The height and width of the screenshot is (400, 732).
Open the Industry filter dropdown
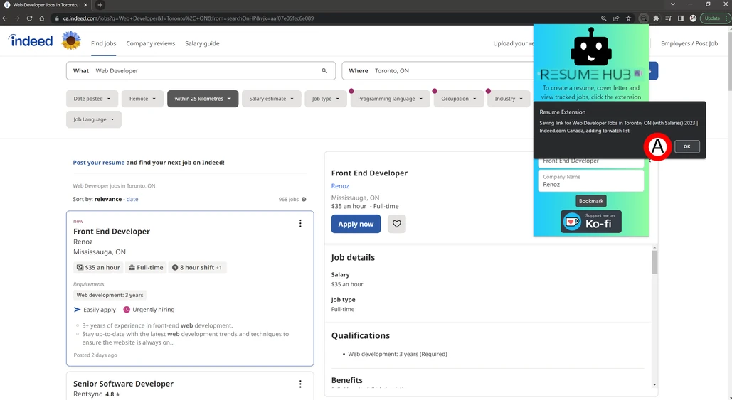coord(509,99)
